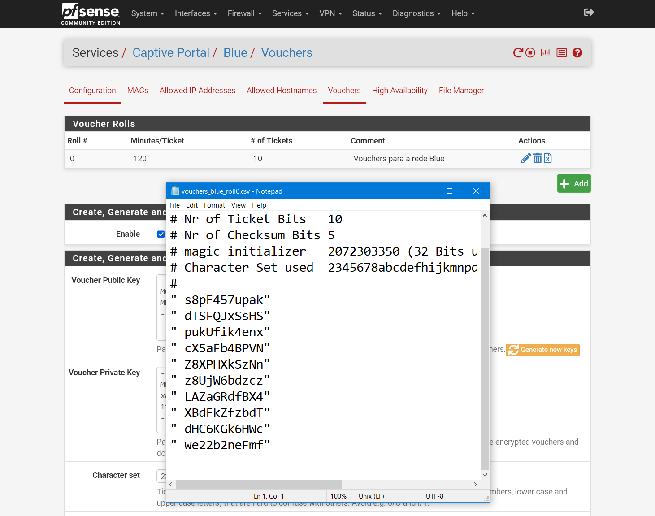Viewport: 655px width, 516px height.
Task: Open the Status dropdown menu
Action: 367,13
